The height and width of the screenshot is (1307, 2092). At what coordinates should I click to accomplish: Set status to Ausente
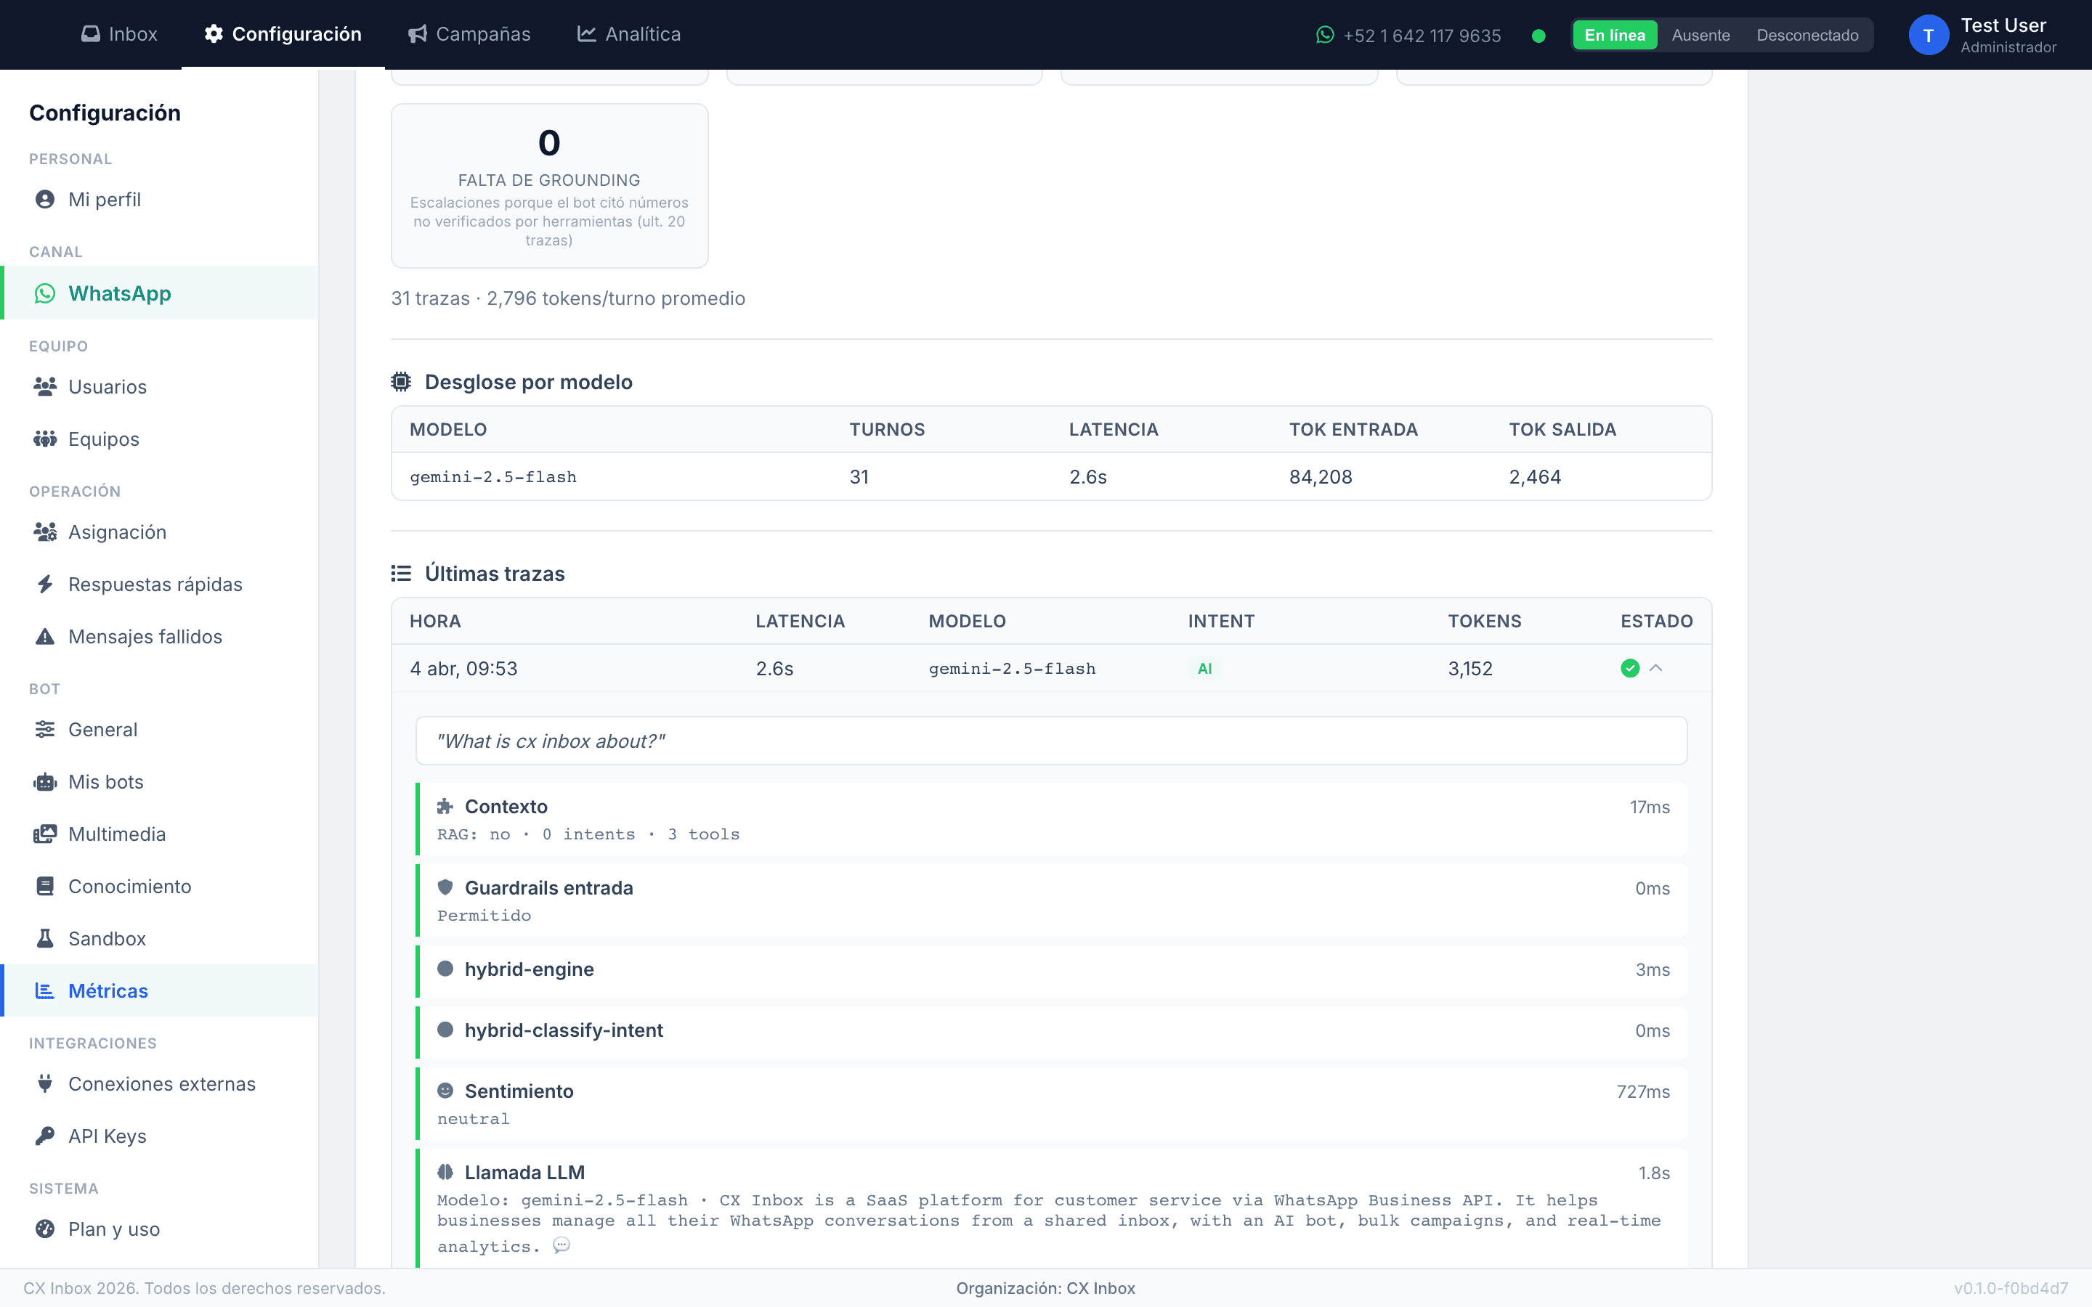(x=1700, y=36)
